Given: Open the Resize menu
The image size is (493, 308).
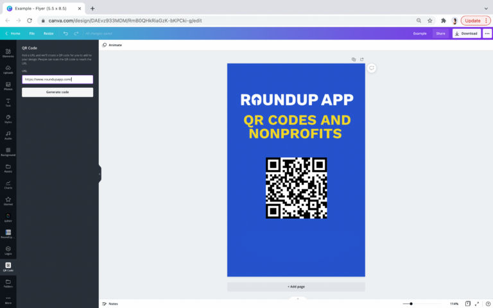Looking at the screenshot, I should (48, 33).
